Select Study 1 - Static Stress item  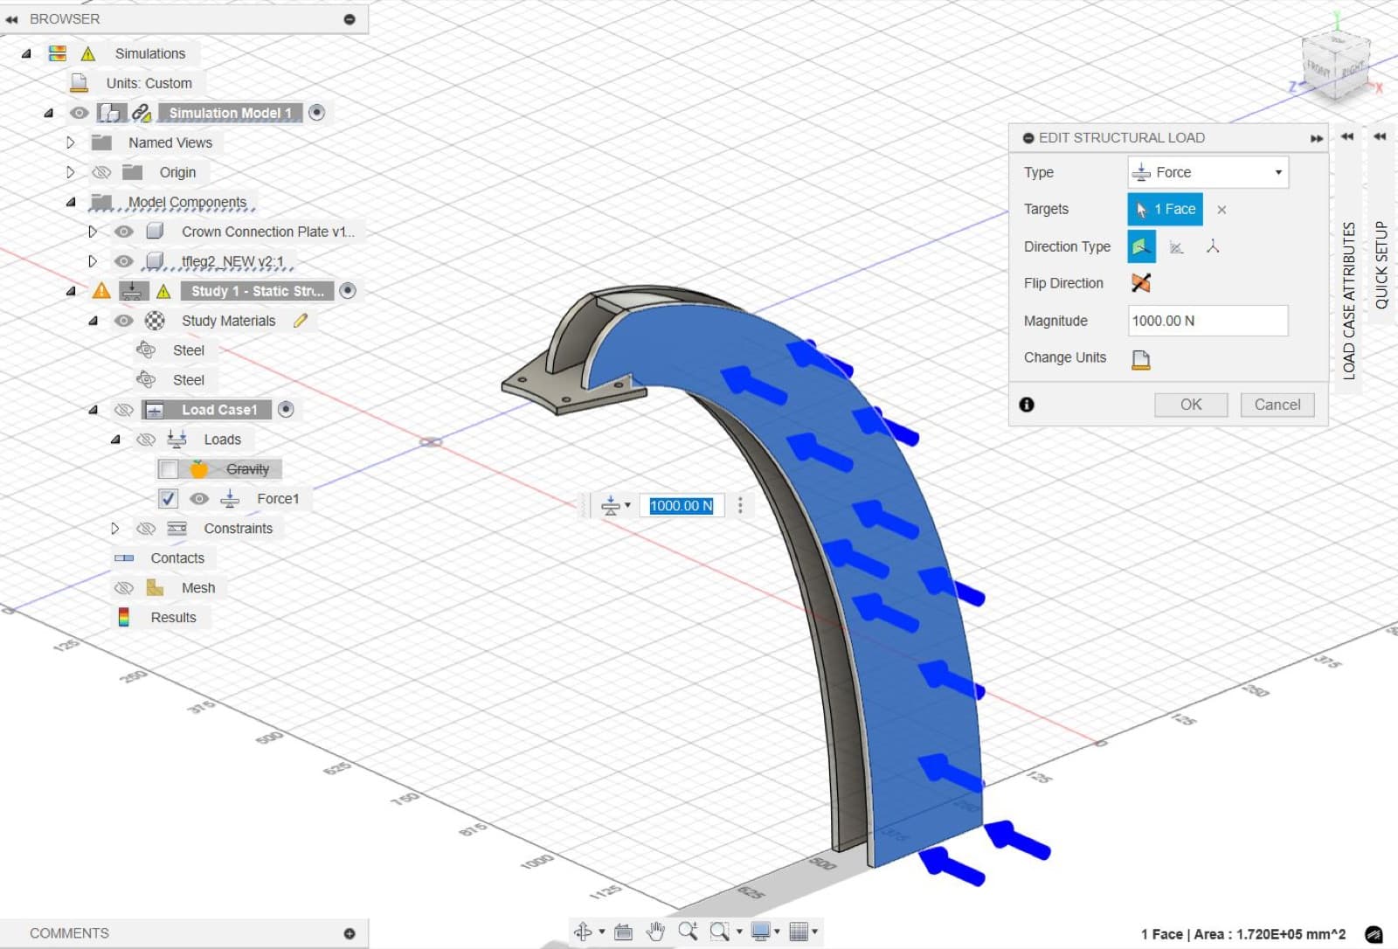coord(258,291)
